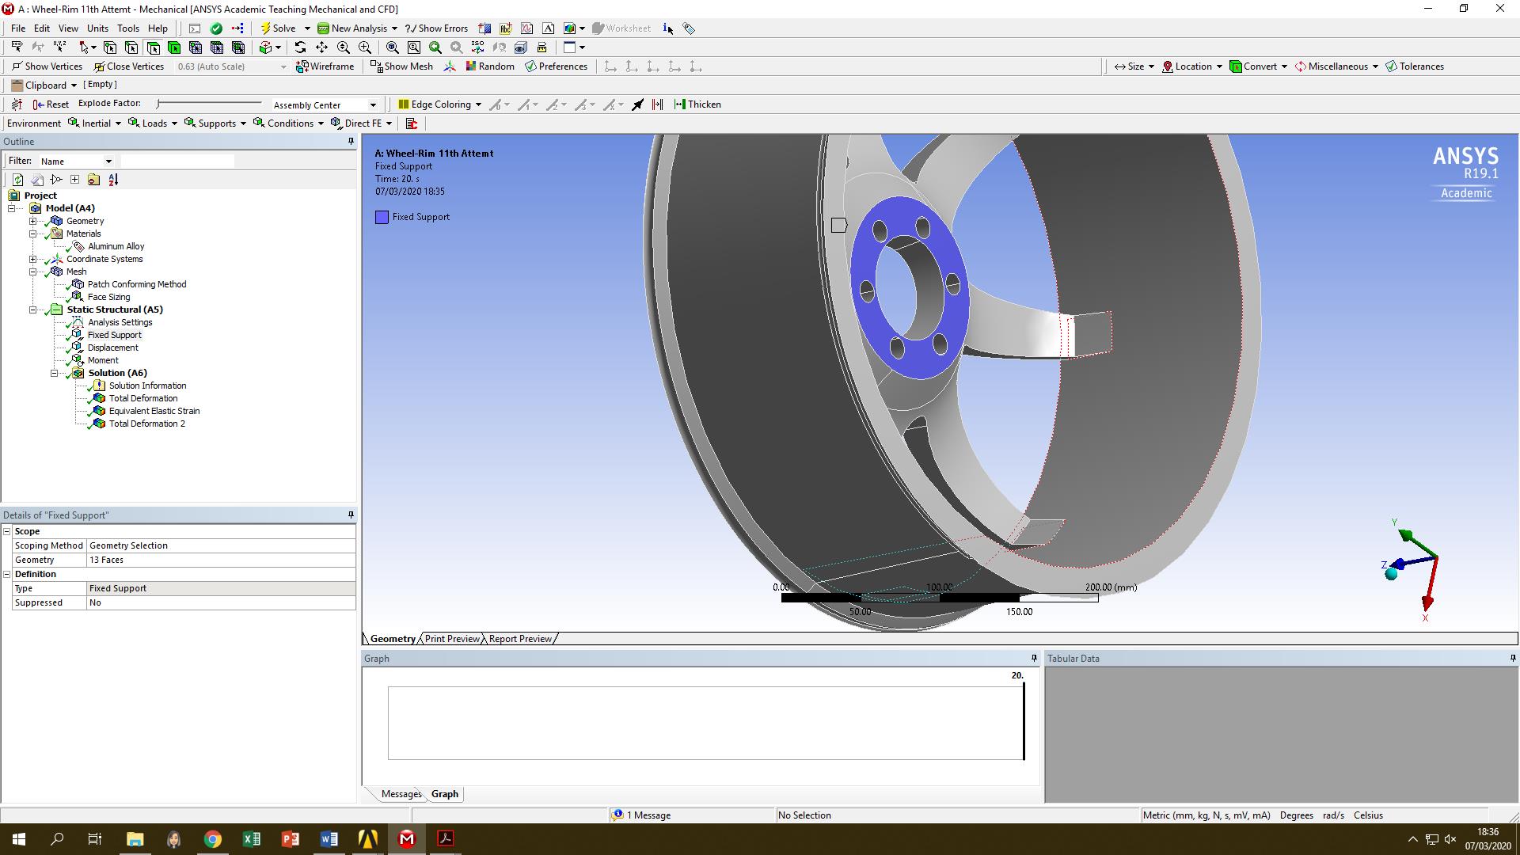Click the Refresh icon in the Outline toolbar
Screen dimensions: 1520x855
coord(17,180)
